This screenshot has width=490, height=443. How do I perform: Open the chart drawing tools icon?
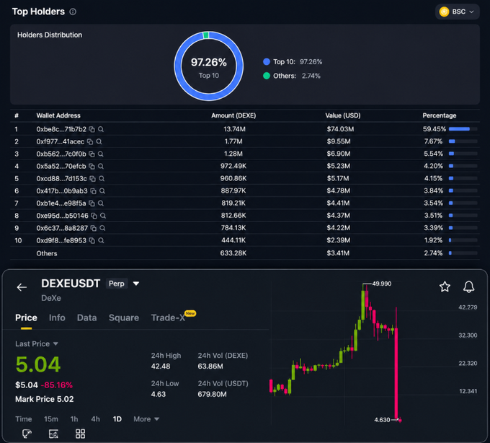click(x=27, y=434)
